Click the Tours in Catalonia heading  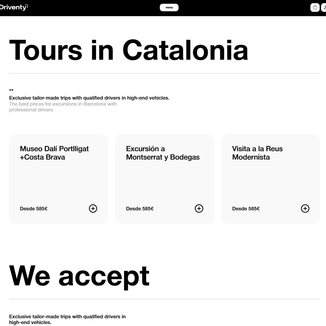[x=129, y=50]
